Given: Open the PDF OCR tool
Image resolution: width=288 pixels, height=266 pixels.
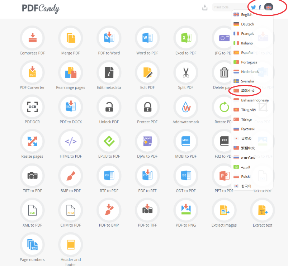Looking at the screenshot, I should point(32,107).
